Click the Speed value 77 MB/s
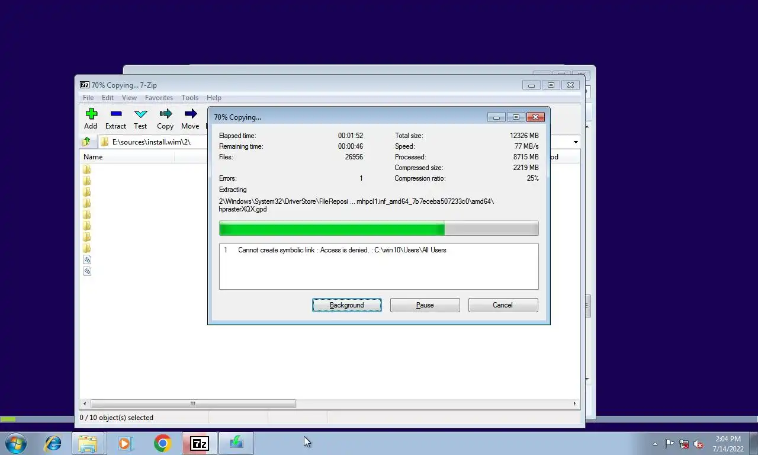The height and width of the screenshot is (455, 758). (526, 146)
